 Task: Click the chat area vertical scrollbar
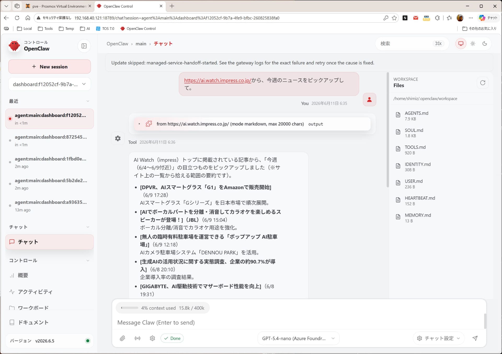click(x=387, y=130)
